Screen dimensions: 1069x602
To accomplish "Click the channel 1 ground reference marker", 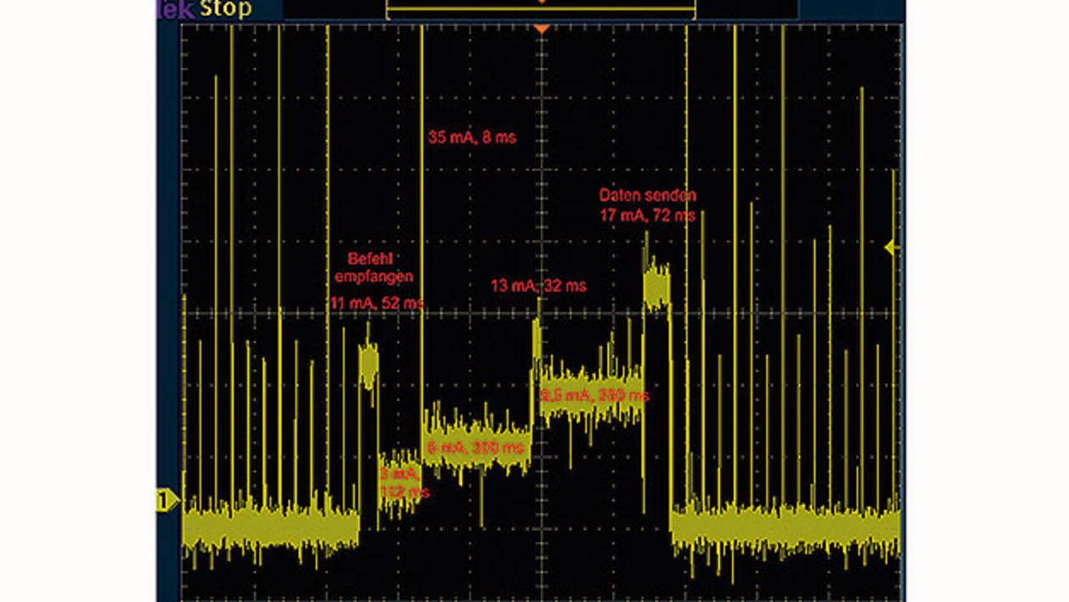I will coord(168,500).
